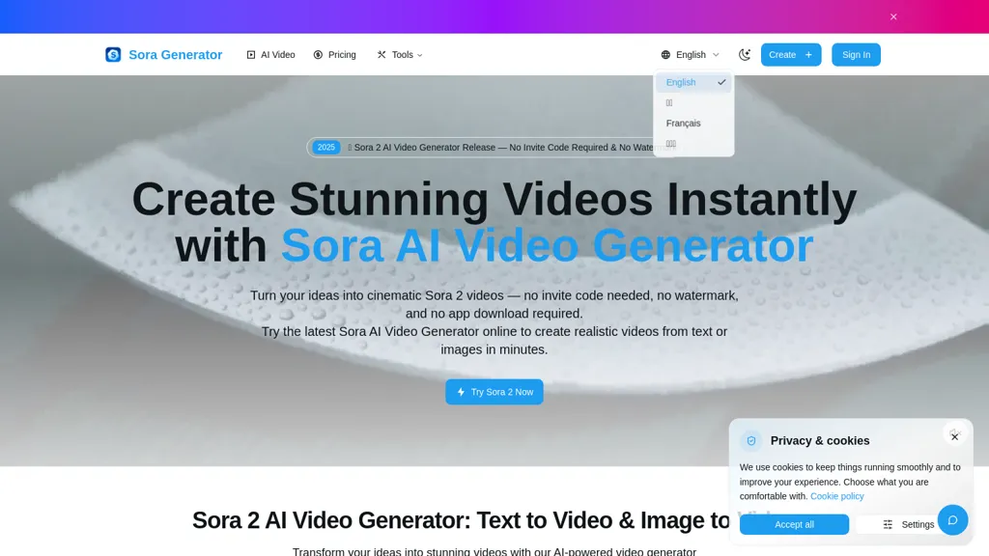The image size is (989, 556).
Task: Close the Privacy & cookies popup
Action: click(x=954, y=437)
